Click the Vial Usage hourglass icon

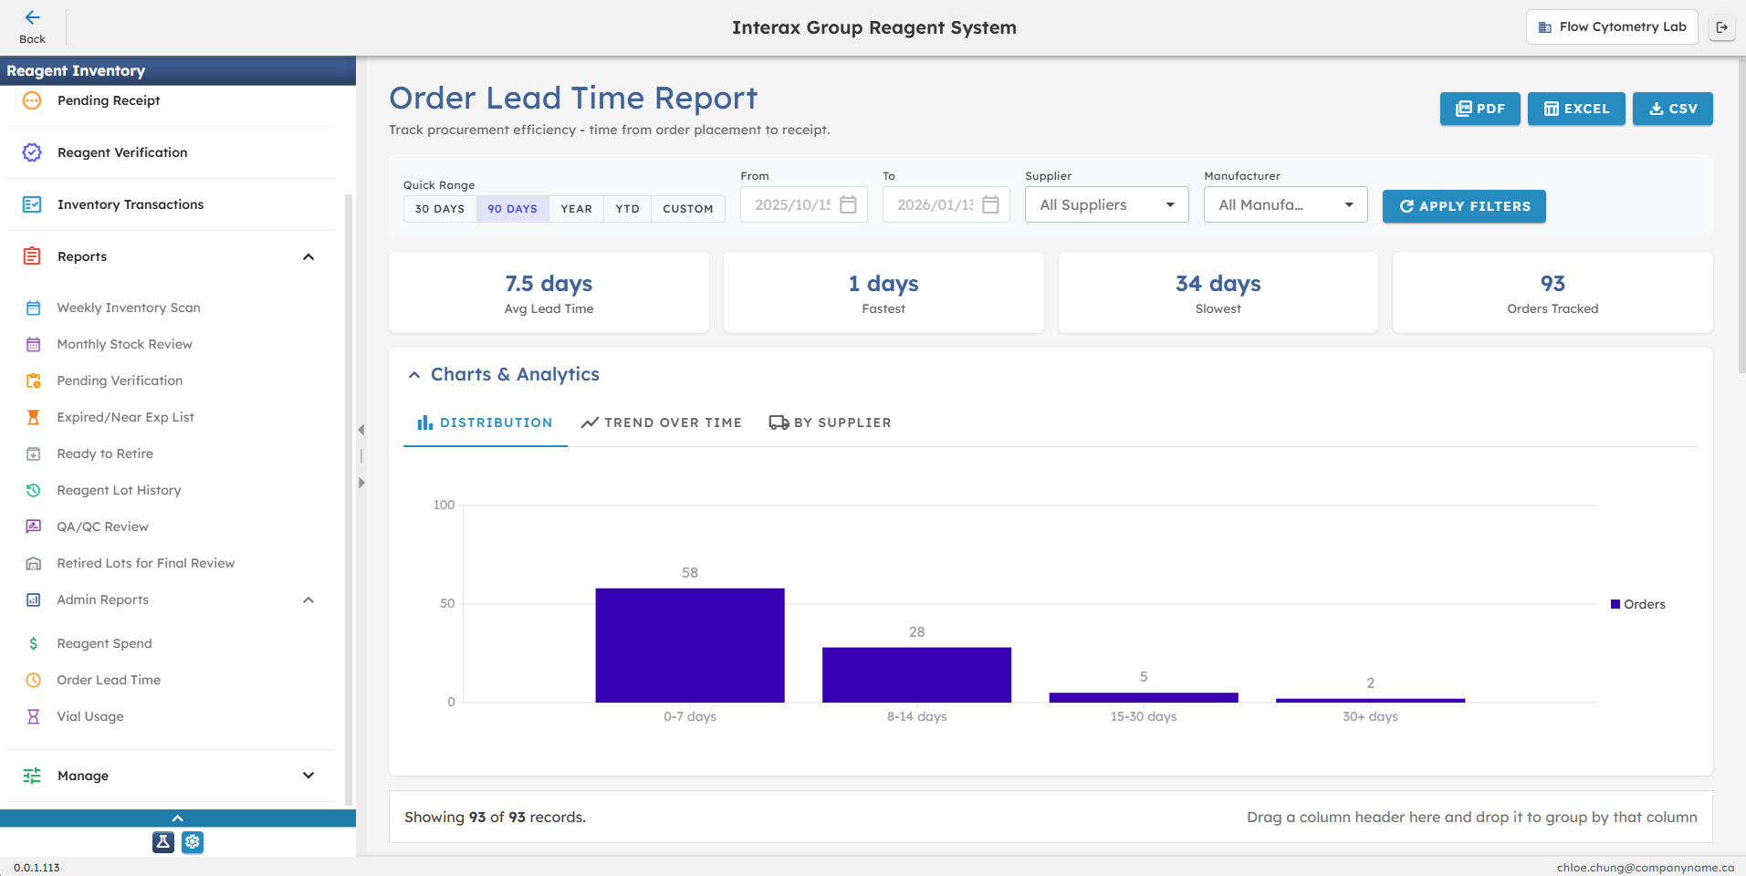(34, 716)
